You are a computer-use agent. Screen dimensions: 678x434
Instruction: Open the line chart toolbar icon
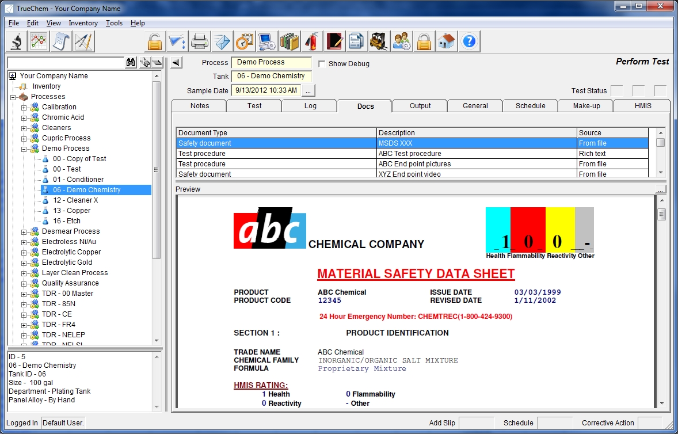click(39, 41)
